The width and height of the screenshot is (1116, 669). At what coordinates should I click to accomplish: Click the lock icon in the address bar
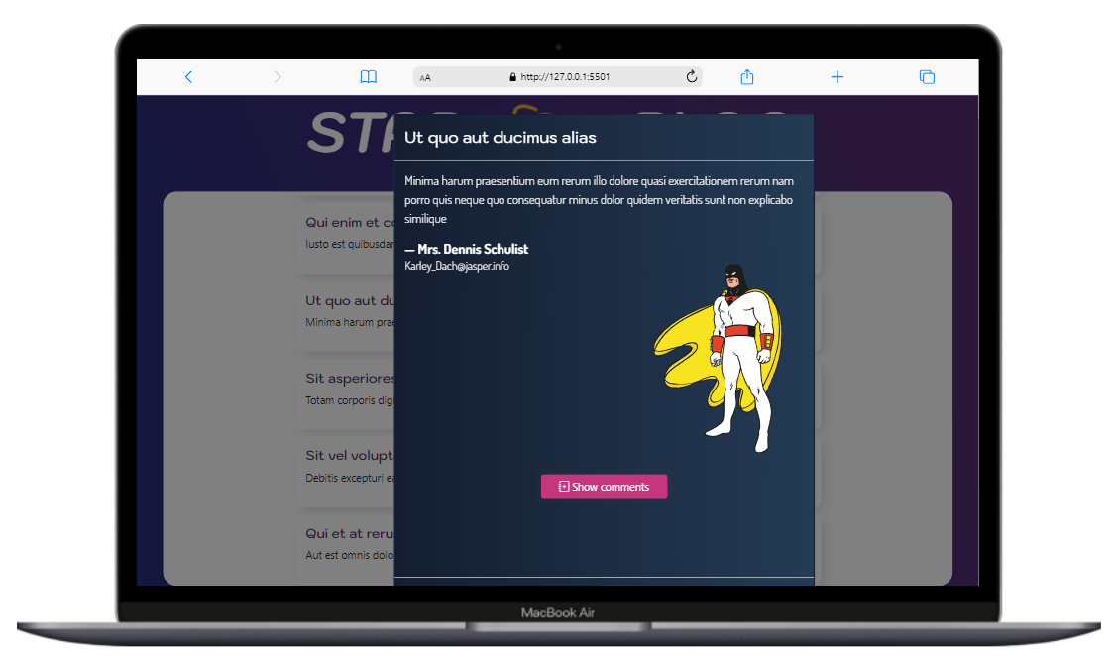tap(512, 77)
